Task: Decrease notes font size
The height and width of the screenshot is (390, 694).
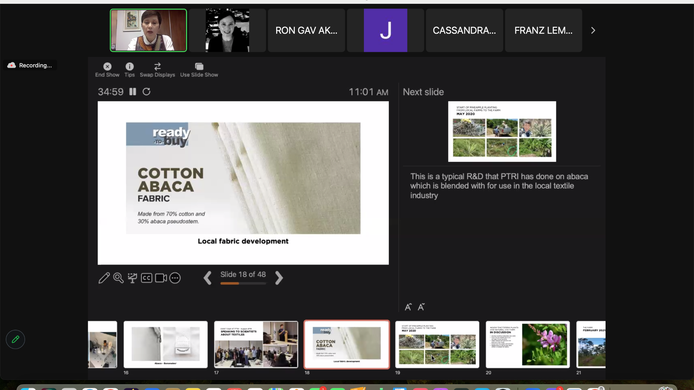Action: point(421,307)
